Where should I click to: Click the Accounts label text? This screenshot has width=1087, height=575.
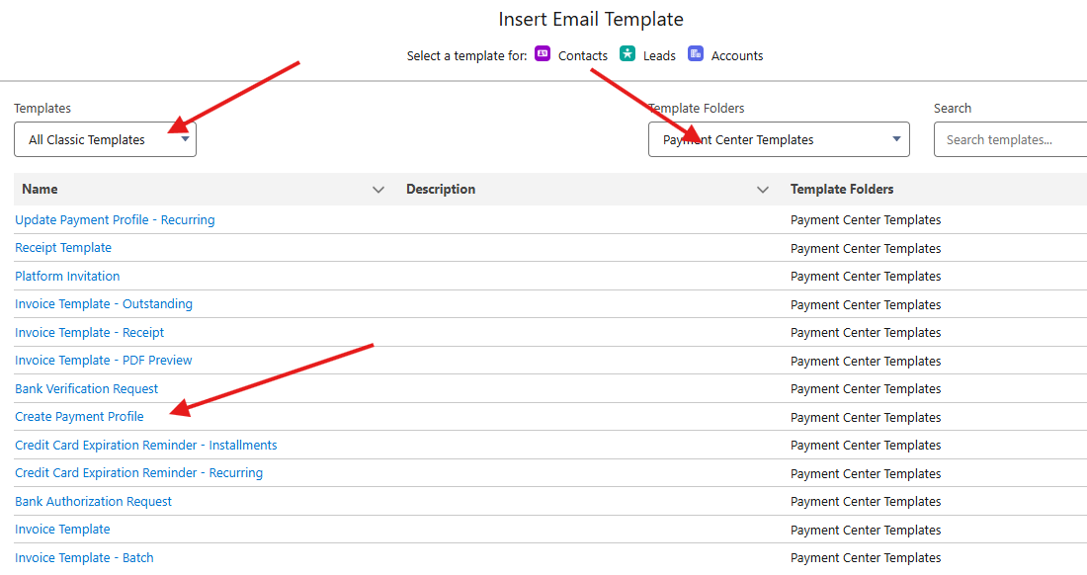click(737, 55)
